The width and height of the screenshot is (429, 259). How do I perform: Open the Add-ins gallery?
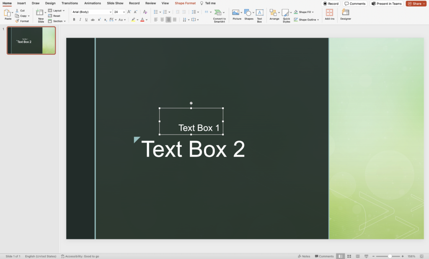coord(329,15)
